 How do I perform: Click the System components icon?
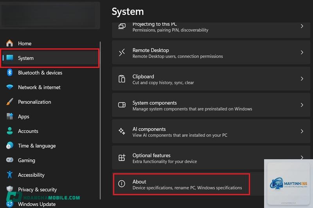[122, 105]
